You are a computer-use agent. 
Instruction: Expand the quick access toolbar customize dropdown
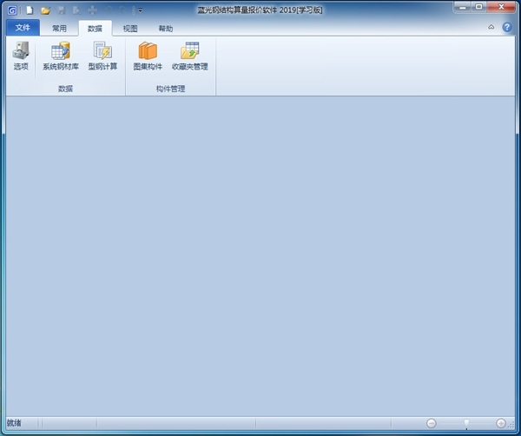(140, 10)
